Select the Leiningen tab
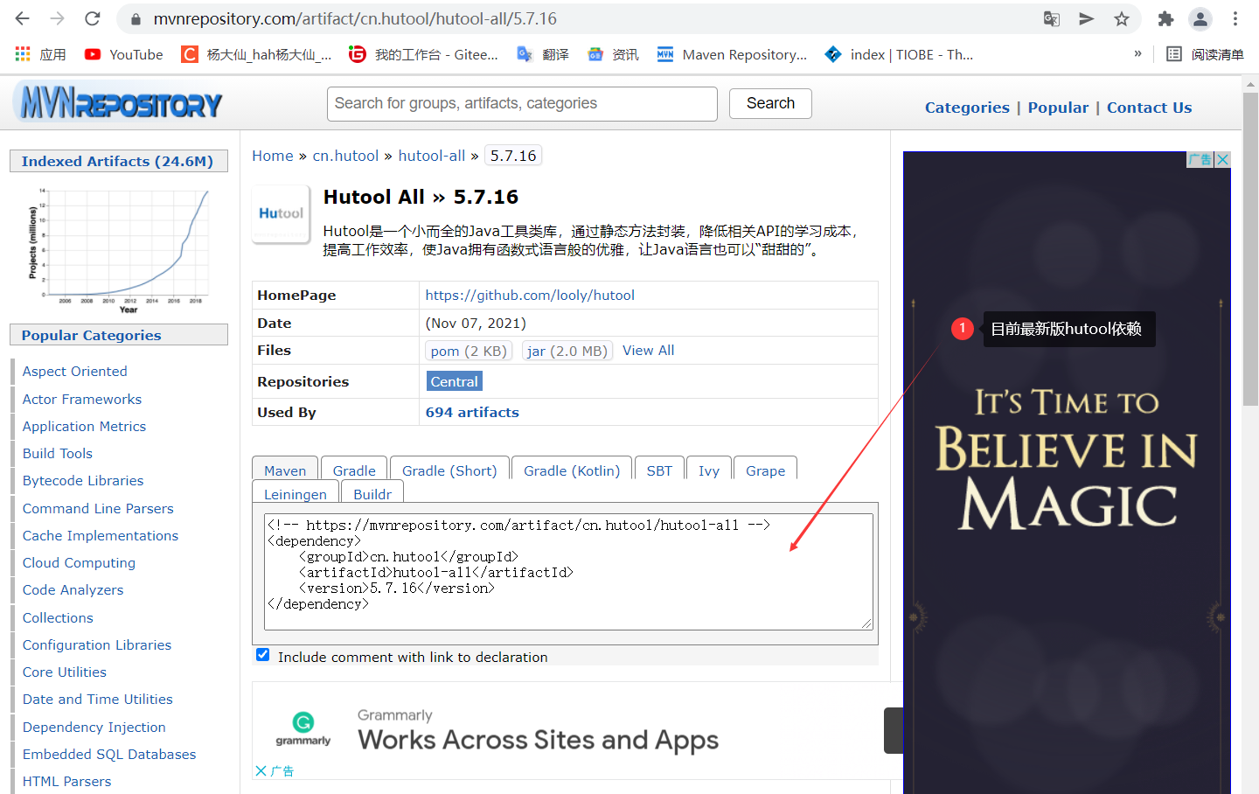The image size is (1259, 794). click(296, 493)
